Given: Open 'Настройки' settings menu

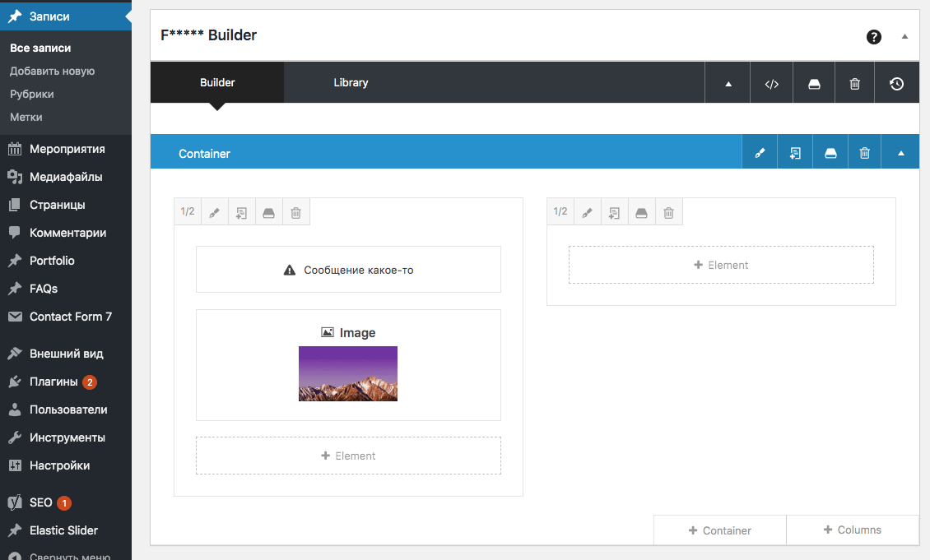Looking at the screenshot, I should click(x=66, y=465).
